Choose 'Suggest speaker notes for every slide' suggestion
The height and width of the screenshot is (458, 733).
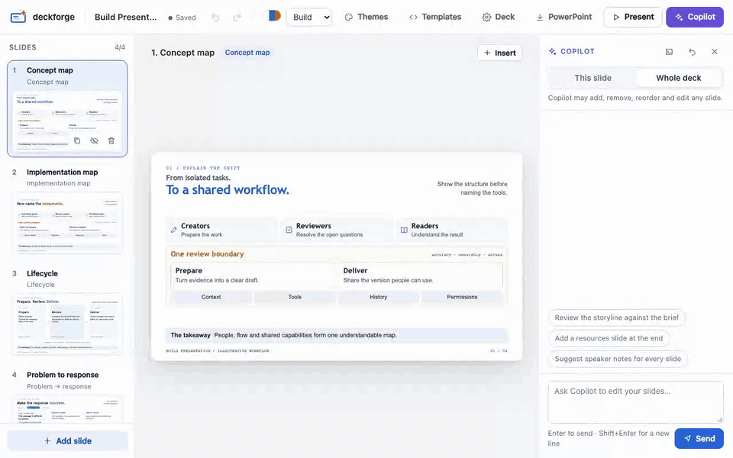click(618, 359)
